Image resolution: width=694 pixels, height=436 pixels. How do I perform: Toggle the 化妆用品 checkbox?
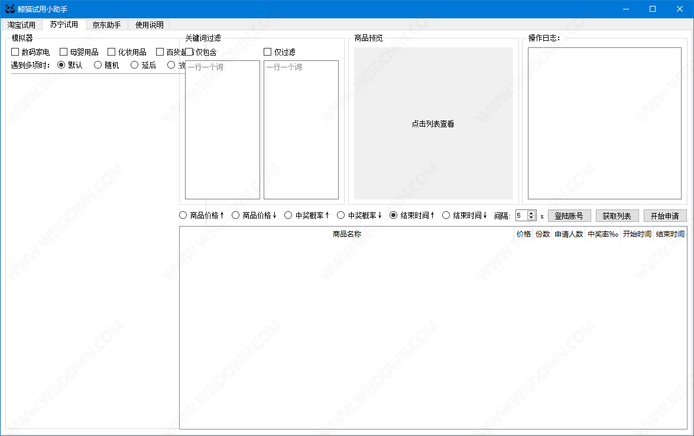click(x=112, y=52)
